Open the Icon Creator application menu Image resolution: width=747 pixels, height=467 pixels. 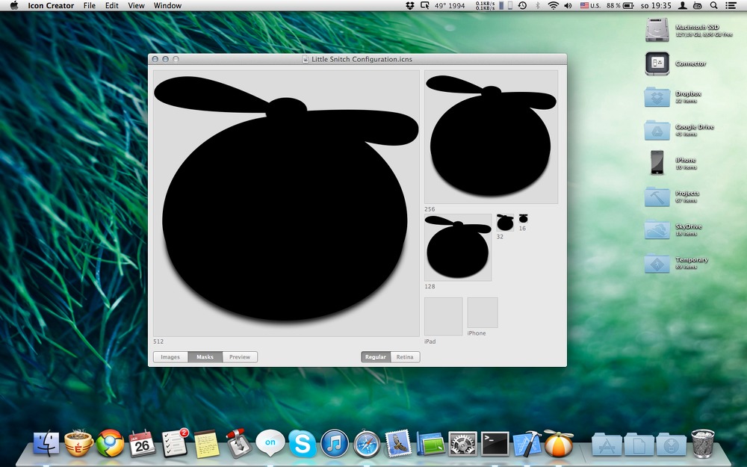tap(51, 6)
